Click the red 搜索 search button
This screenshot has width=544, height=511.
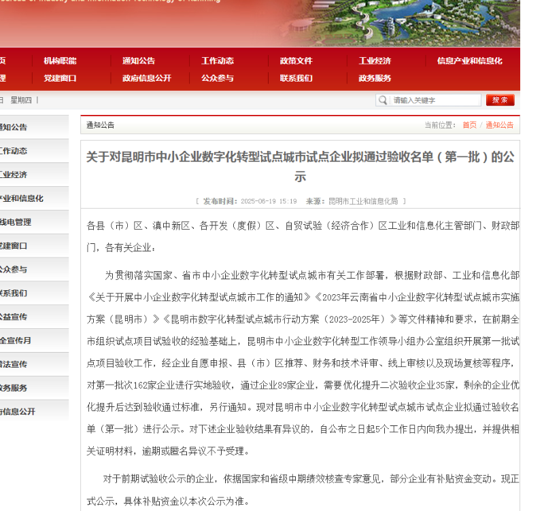(500, 99)
